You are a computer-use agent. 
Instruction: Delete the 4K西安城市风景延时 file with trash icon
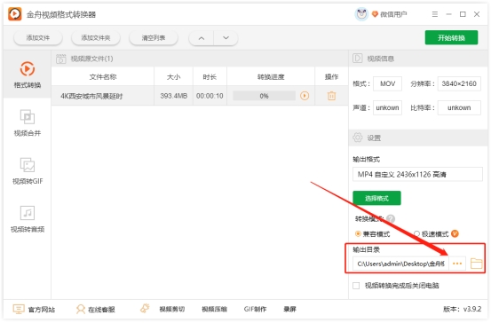point(331,96)
